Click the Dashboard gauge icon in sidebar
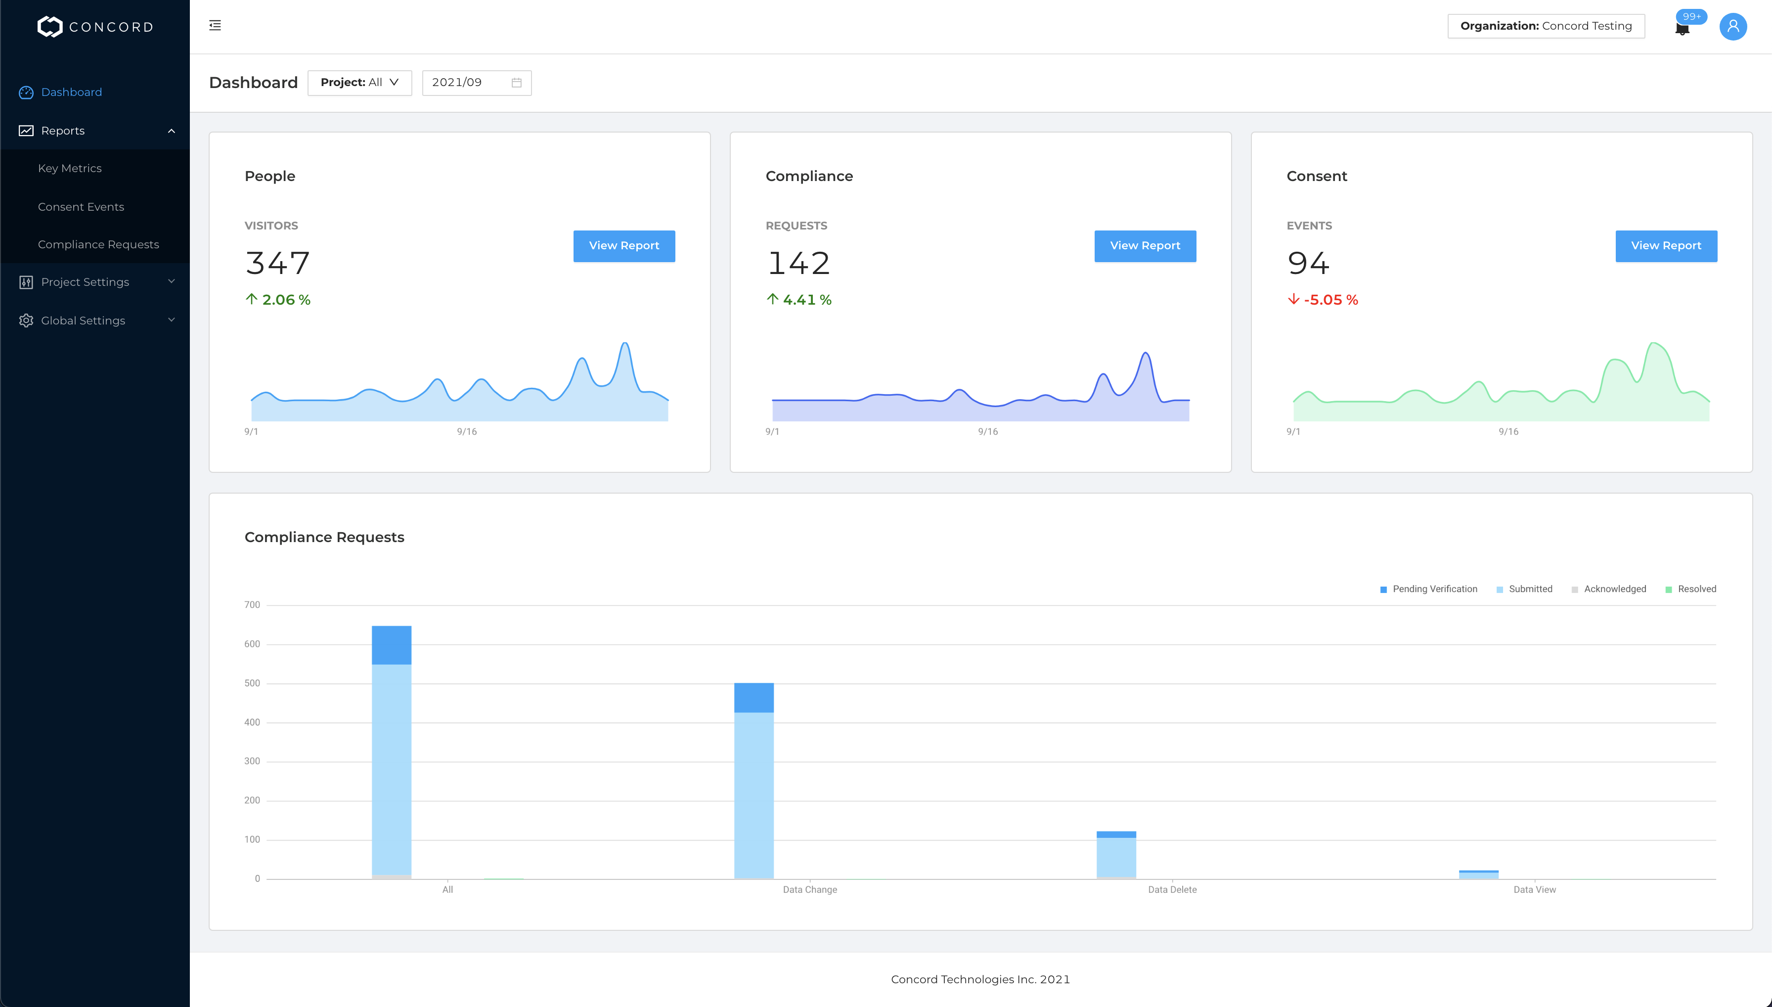The height and width of the screenshot is (1007, 1772). (26, 92)
